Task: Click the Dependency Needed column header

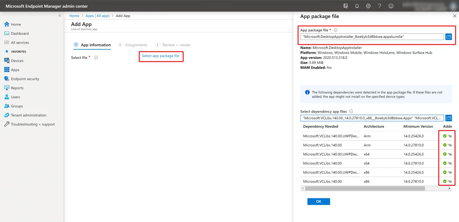Action: (x=321, y=126)
